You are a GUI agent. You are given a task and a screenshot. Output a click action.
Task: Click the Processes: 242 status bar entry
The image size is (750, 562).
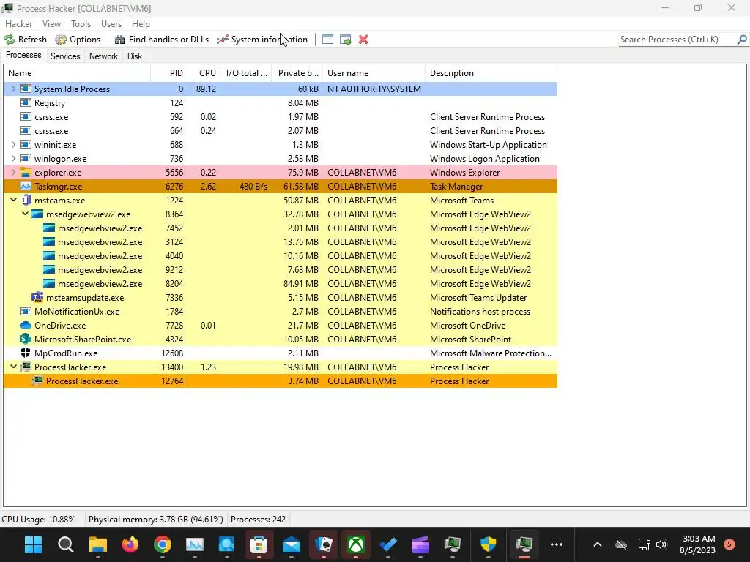coord(259,519)
